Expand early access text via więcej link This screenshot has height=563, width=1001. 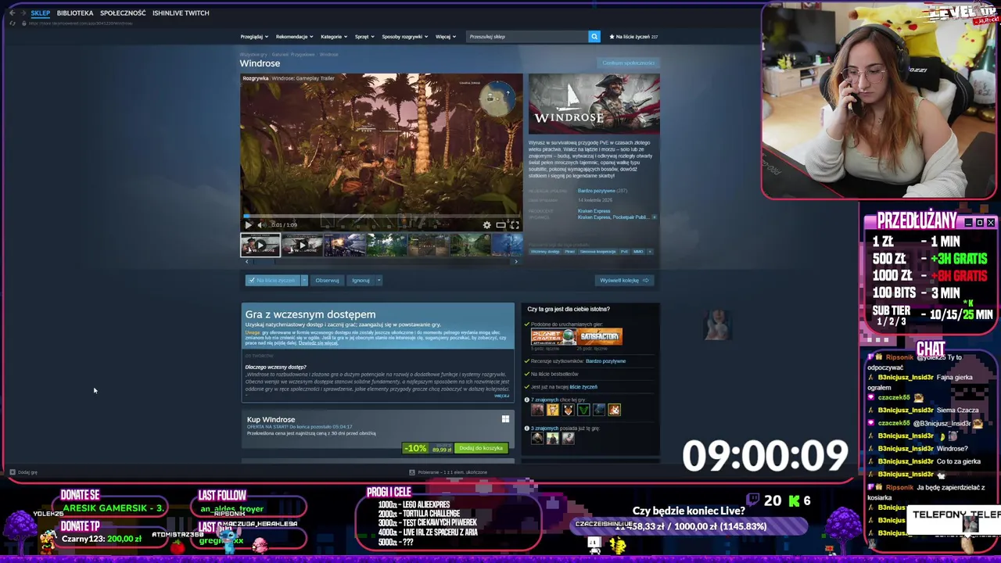point(502,396)
